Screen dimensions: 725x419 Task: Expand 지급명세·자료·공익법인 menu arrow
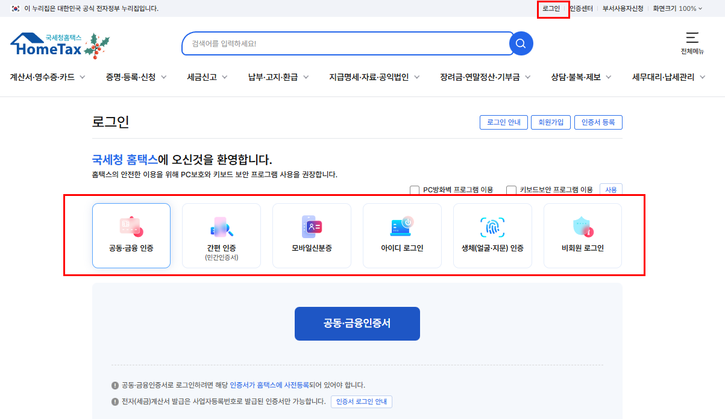tap(416, 77)
